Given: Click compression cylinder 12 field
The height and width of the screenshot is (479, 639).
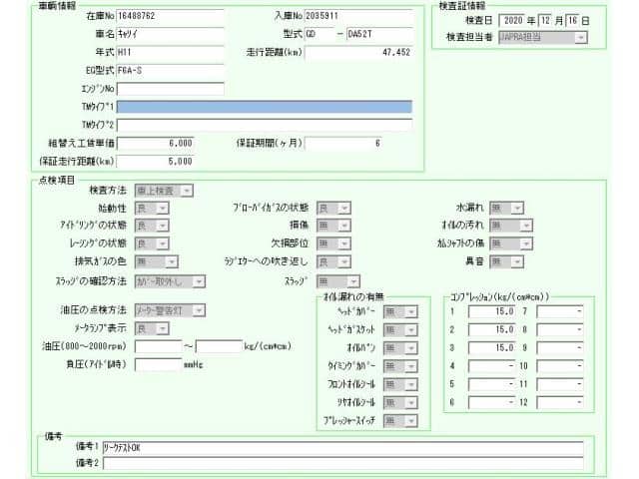Looking at the screenshot, I should pyautogui.click(x=560, y=403).
